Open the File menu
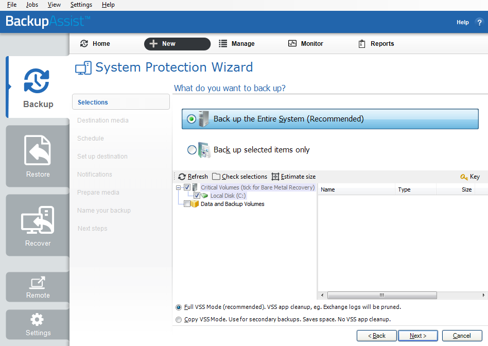488x346 pixels. click(x=12, y=5)
